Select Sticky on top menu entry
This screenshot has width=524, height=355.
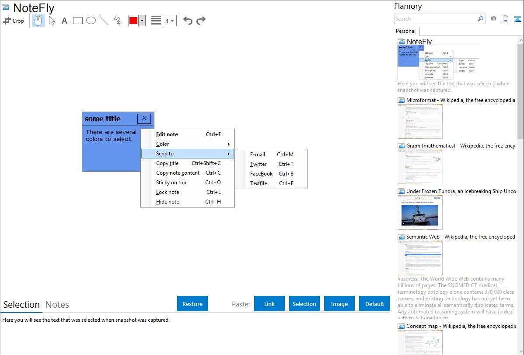click(x=188, y=183)
